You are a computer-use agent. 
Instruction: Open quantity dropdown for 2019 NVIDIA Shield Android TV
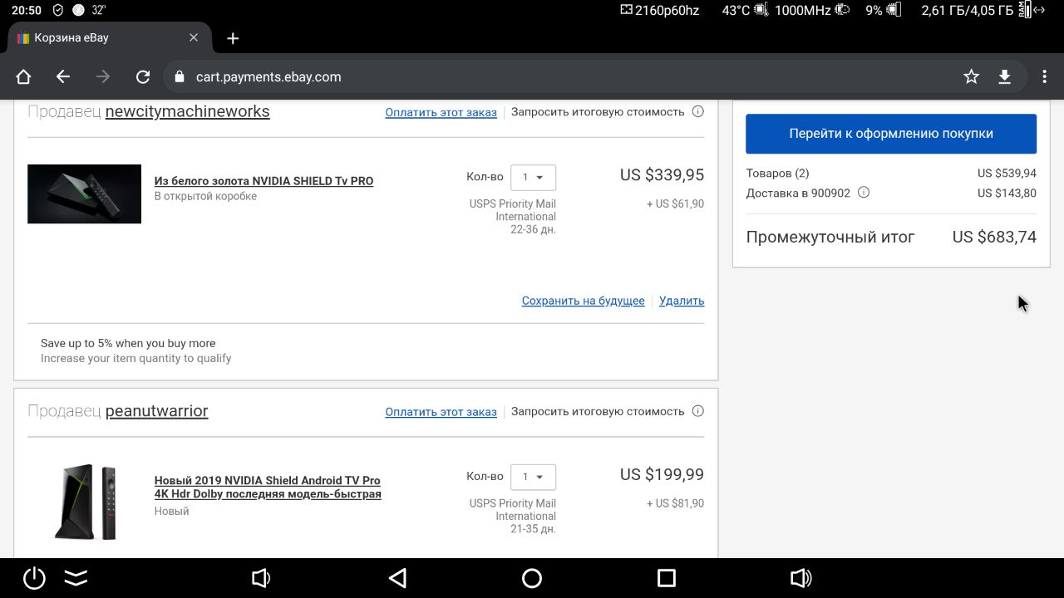(x=533, y=477)
